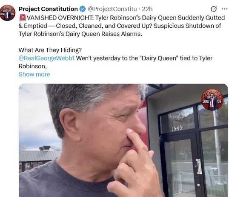Click the VANISHED OVERNIGHT headline text
This screenshot has height=197, width=229.
60,18
